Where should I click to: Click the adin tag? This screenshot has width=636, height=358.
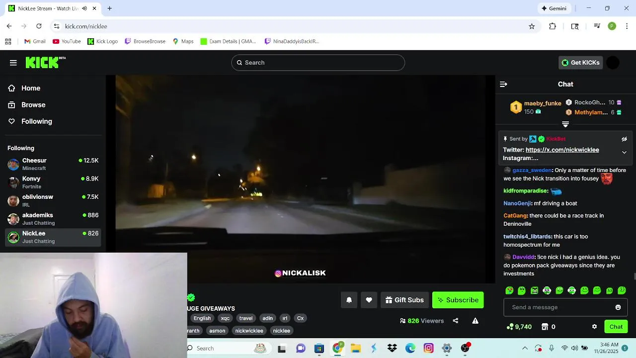click(x=268, y=318)
